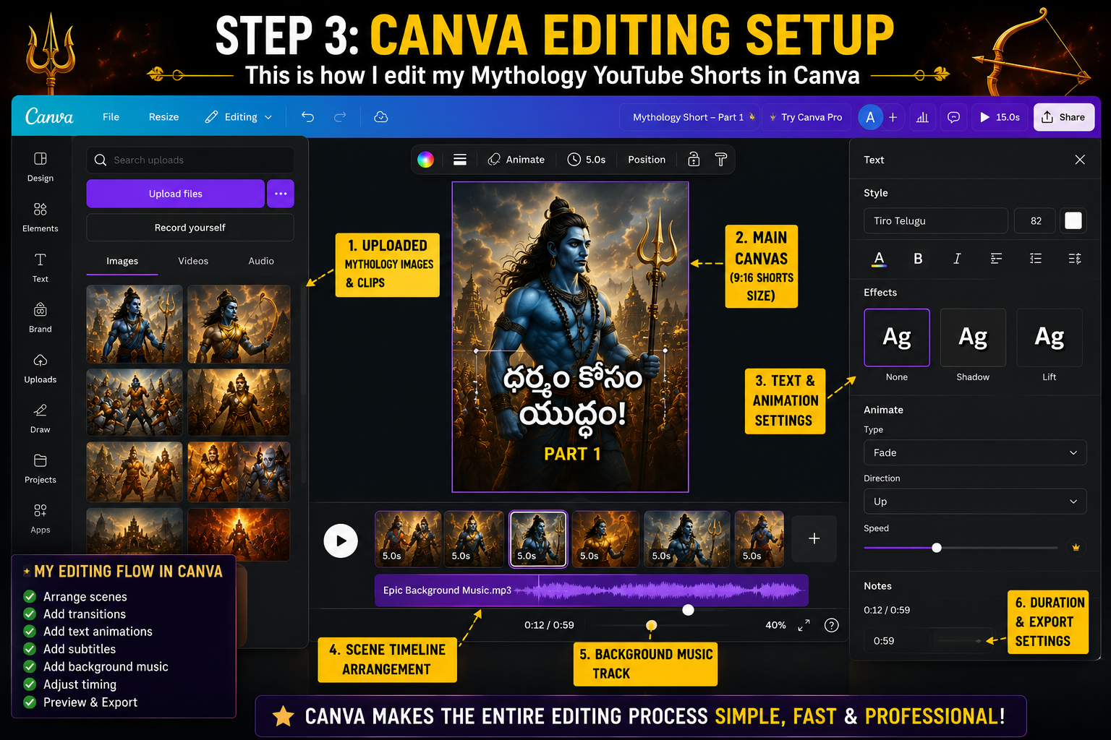Click the Mythology Short – Part 1 title
The height and width of the screenshot is (740, 1111).
coord(689,117)
